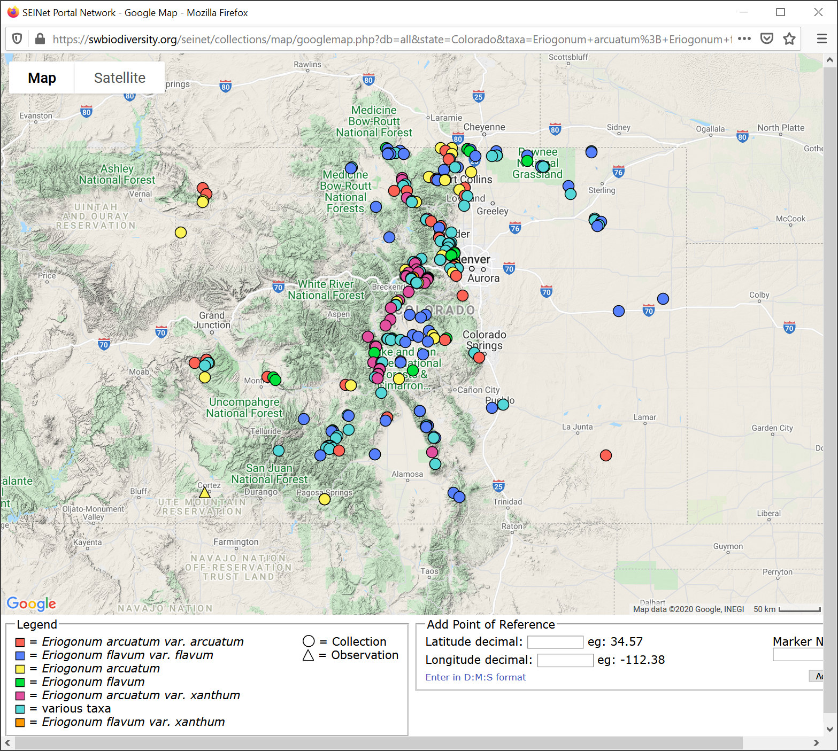Click the blue Eriogonum flavum var. flavum swatch
Viewport: 838px width, 751px height.
point(20,655)
